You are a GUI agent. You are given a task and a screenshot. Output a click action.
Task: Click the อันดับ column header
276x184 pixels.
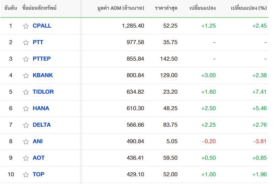coord(10,8)
